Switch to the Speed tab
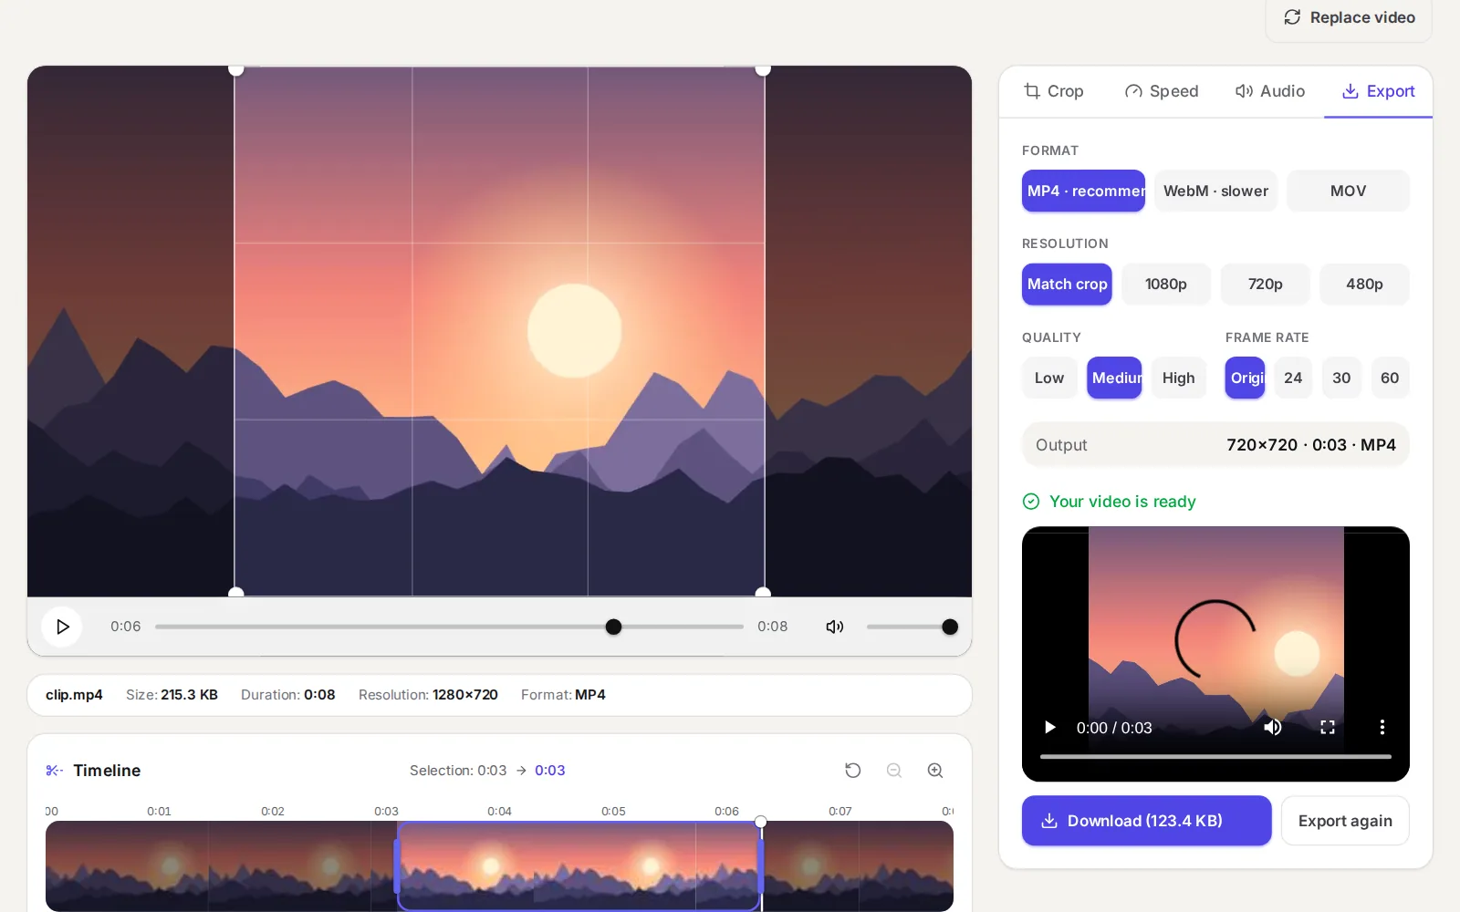 (1162, 91)
